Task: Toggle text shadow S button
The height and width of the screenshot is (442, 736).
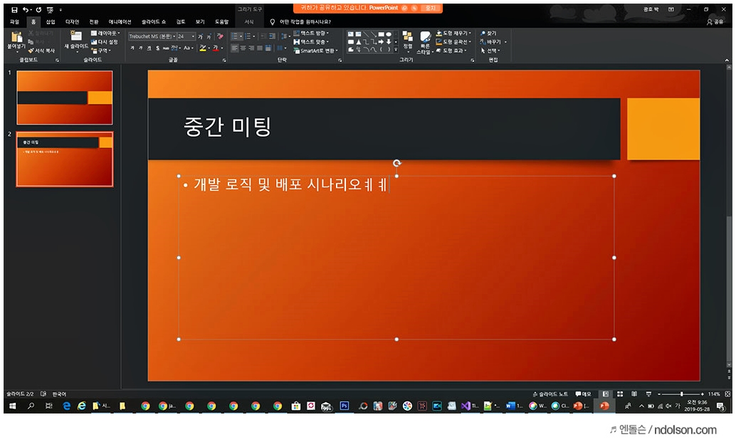Action: [157, 48]
